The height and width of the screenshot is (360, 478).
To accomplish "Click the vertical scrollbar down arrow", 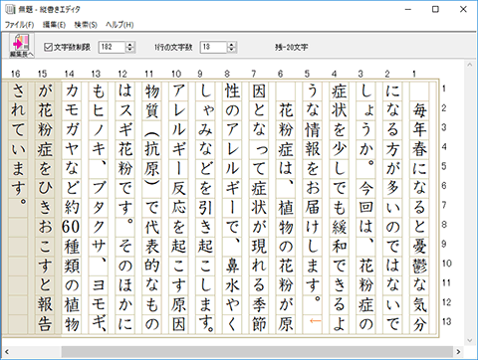I will [470, 340].
